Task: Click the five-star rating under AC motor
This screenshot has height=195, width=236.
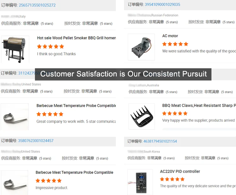Action: 175,44
